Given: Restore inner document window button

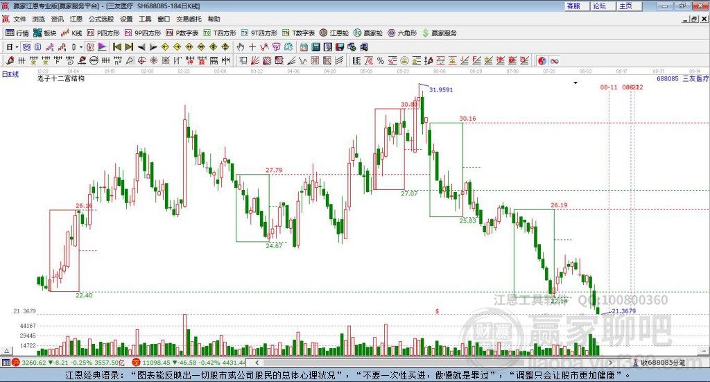Looking at the screenshot, I should (694, 19).
